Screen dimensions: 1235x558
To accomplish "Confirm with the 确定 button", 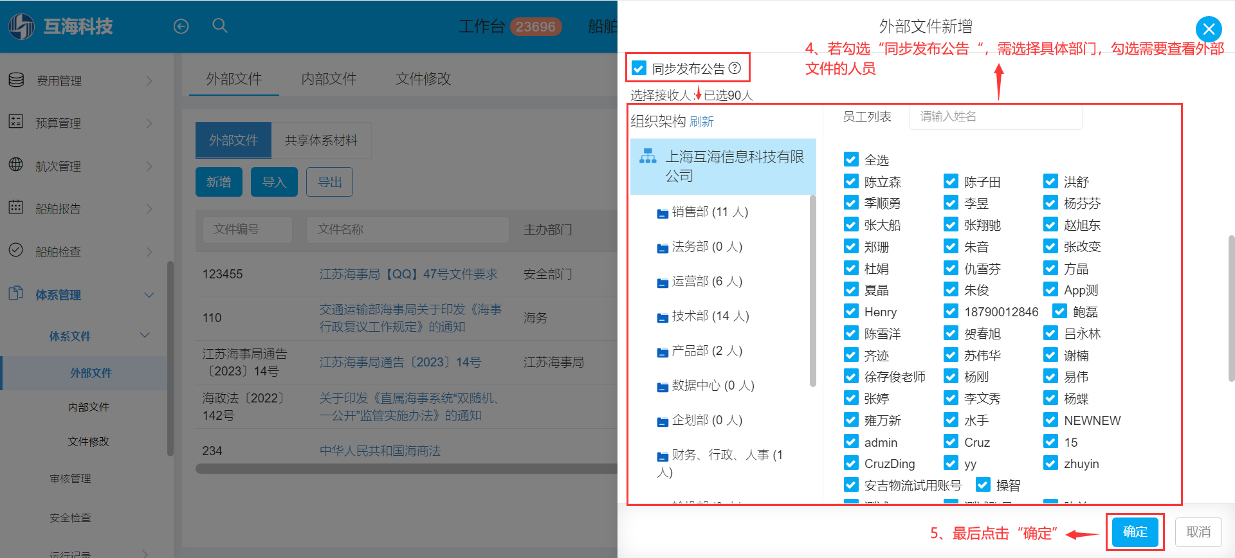I will pyautogui.click(x=1135, y=532).
